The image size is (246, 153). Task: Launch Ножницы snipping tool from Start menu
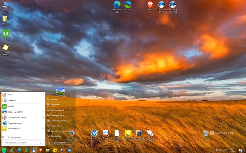point(23,100)
